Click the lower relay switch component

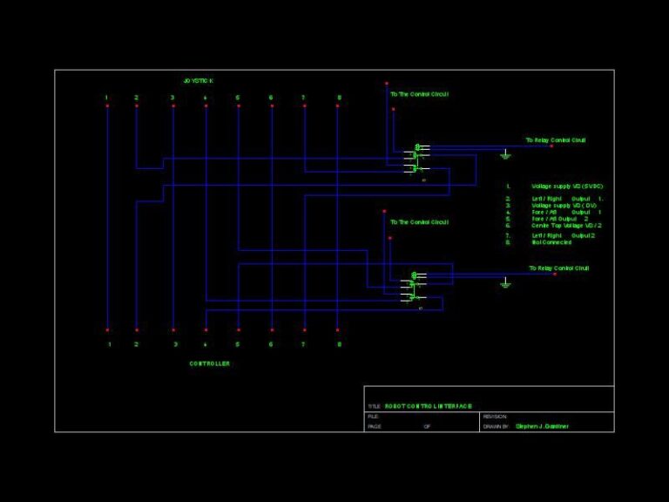(416, 286)
